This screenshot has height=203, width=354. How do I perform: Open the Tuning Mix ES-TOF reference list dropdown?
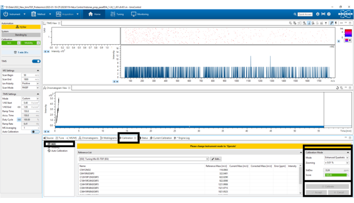(x=144, y=159)
